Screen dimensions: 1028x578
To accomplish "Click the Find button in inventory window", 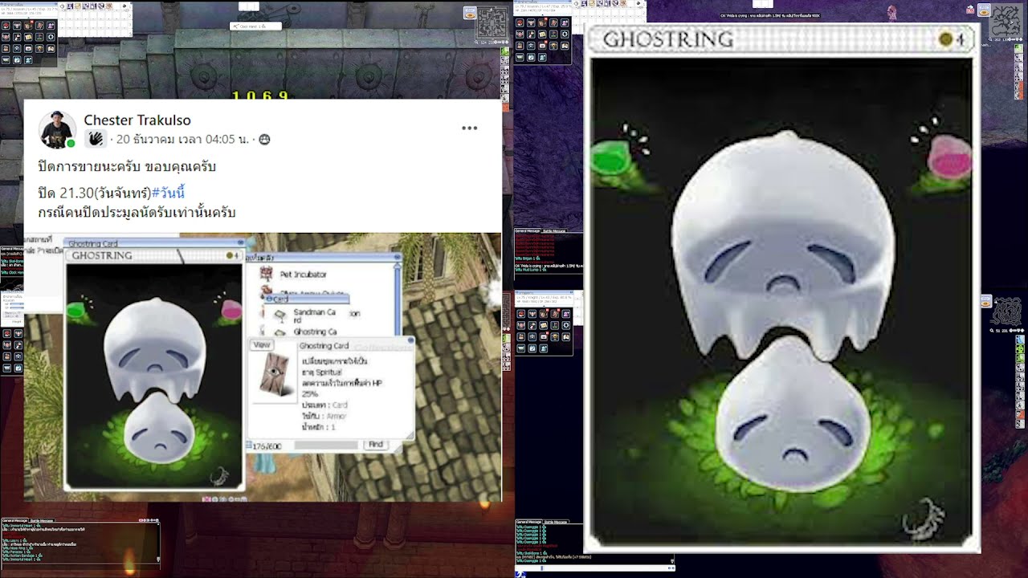I will tap(375, 445).
